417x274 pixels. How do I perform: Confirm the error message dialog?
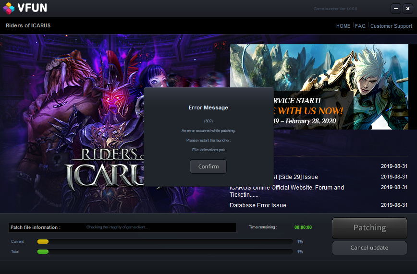208,167
